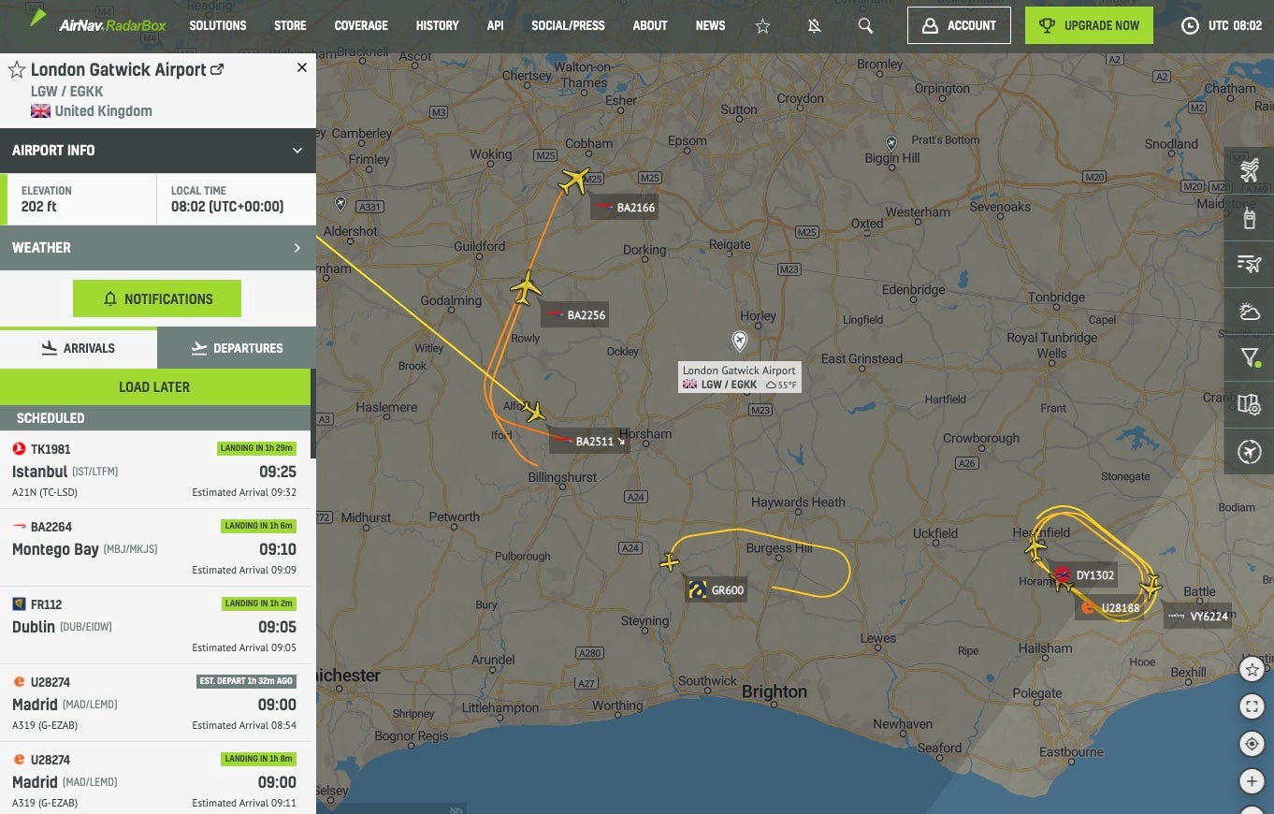Image resolution: width=1274 pixels, height=814 pixels.
Task: Open API menu item
Action: coord(496,25)
